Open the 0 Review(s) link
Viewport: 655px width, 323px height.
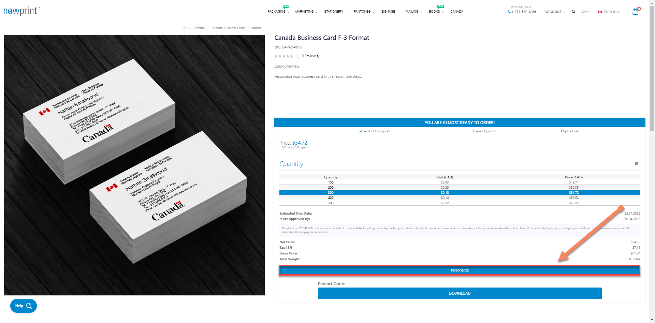[310, 56]
